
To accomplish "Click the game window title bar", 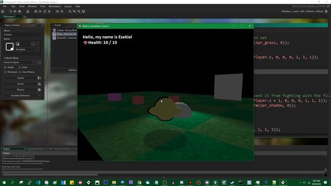I will (165, 26).
